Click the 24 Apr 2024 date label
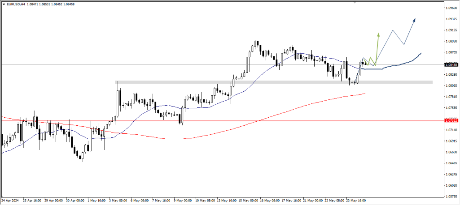Image resolution: width=460 pixels, height=205 pixels. click(11, 201)
